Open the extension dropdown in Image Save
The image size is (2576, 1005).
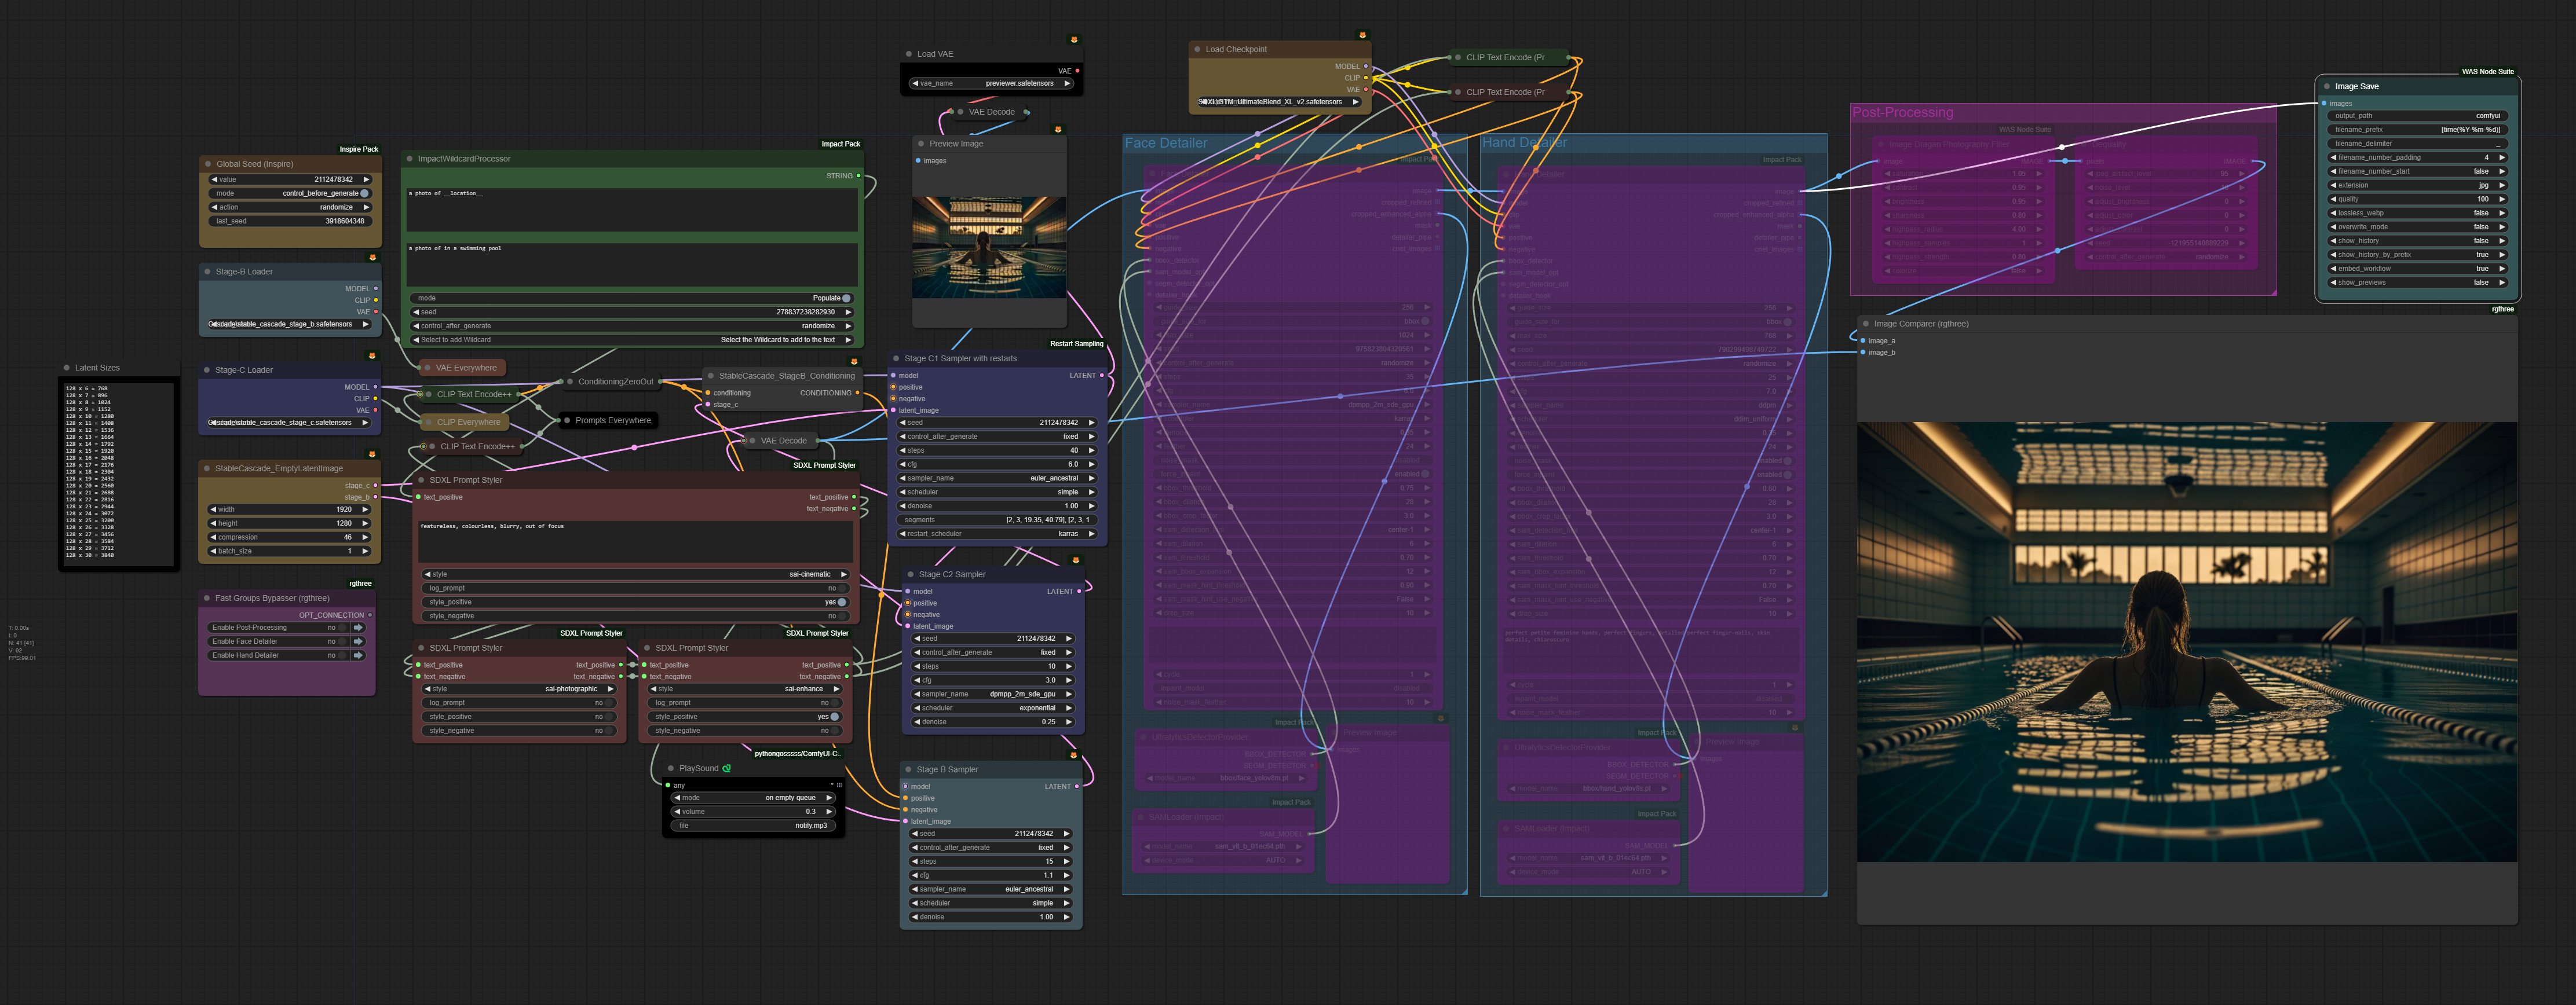[x=2417, y=185]
